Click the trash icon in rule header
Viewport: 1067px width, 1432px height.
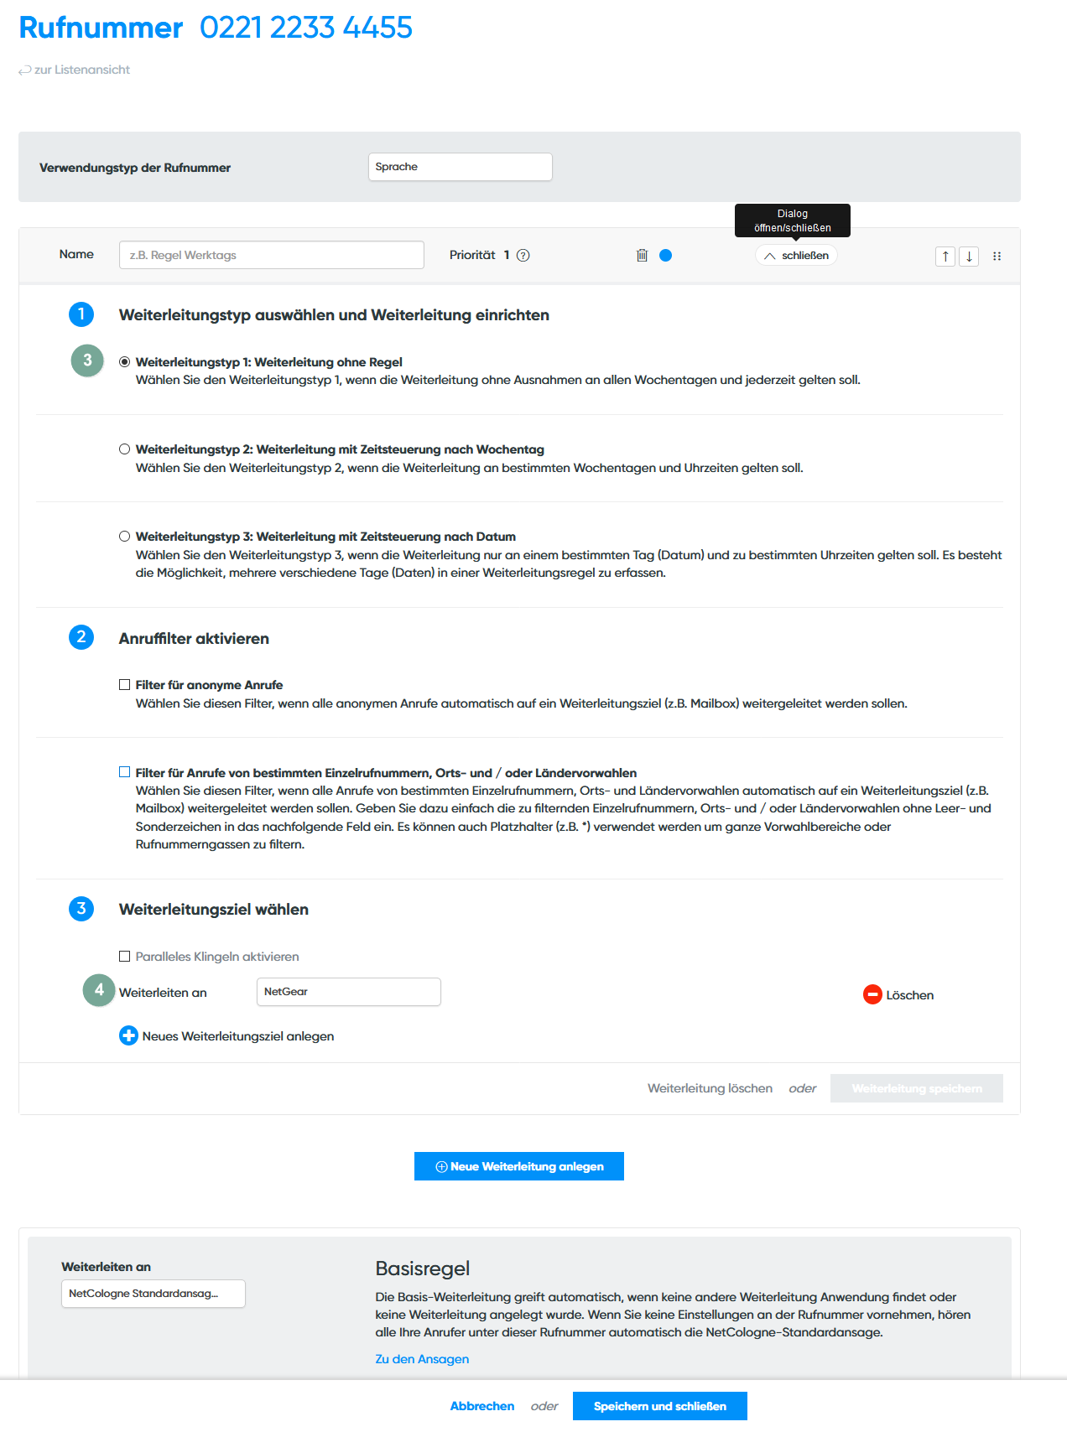click(x=642, y=256)
